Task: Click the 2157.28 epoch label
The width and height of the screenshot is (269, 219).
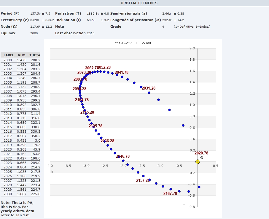Action: click(143, 181)
